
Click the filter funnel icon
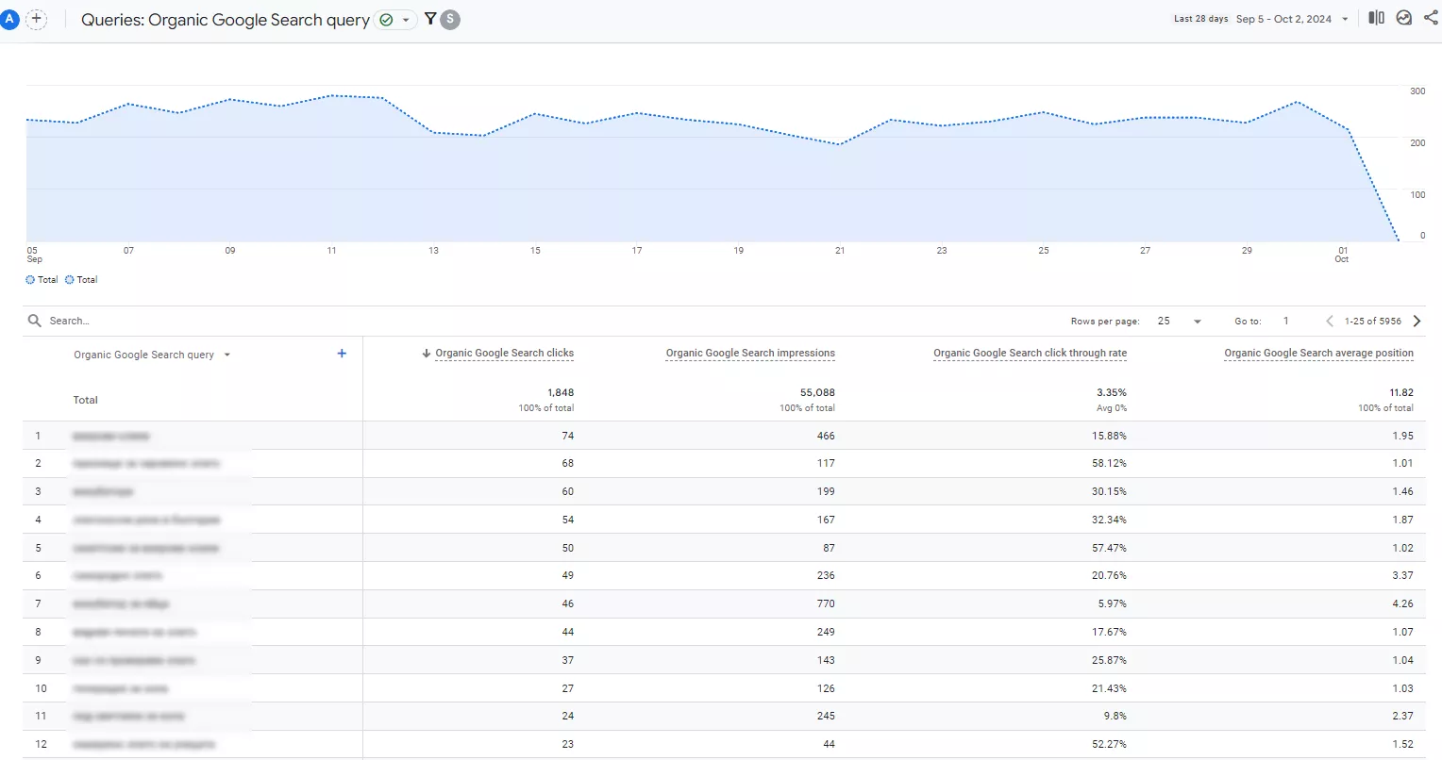tap(430, 19)
